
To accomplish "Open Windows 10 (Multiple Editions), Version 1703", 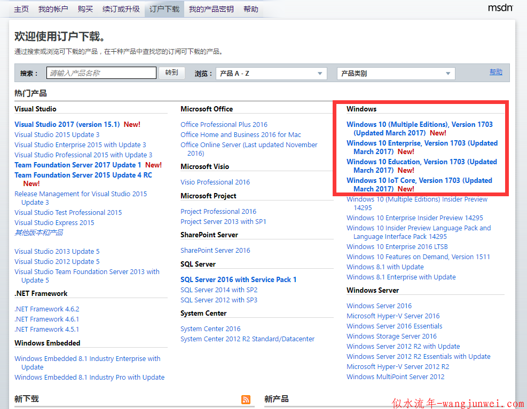I will tap(420, 129).
